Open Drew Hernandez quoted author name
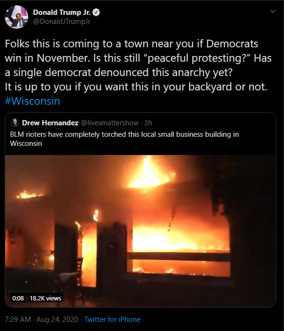Screen dimensions: 284x331 pyautogui.click(x=50, y=122)
